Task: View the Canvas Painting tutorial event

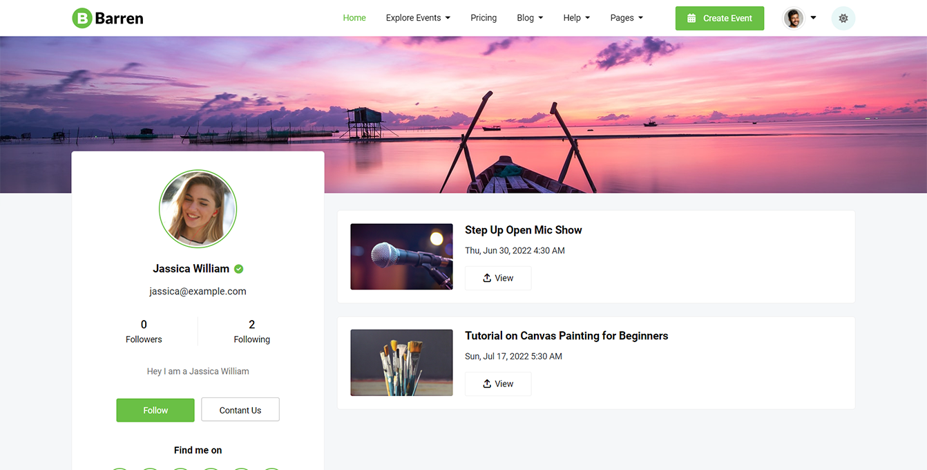Action: point(498,384)
